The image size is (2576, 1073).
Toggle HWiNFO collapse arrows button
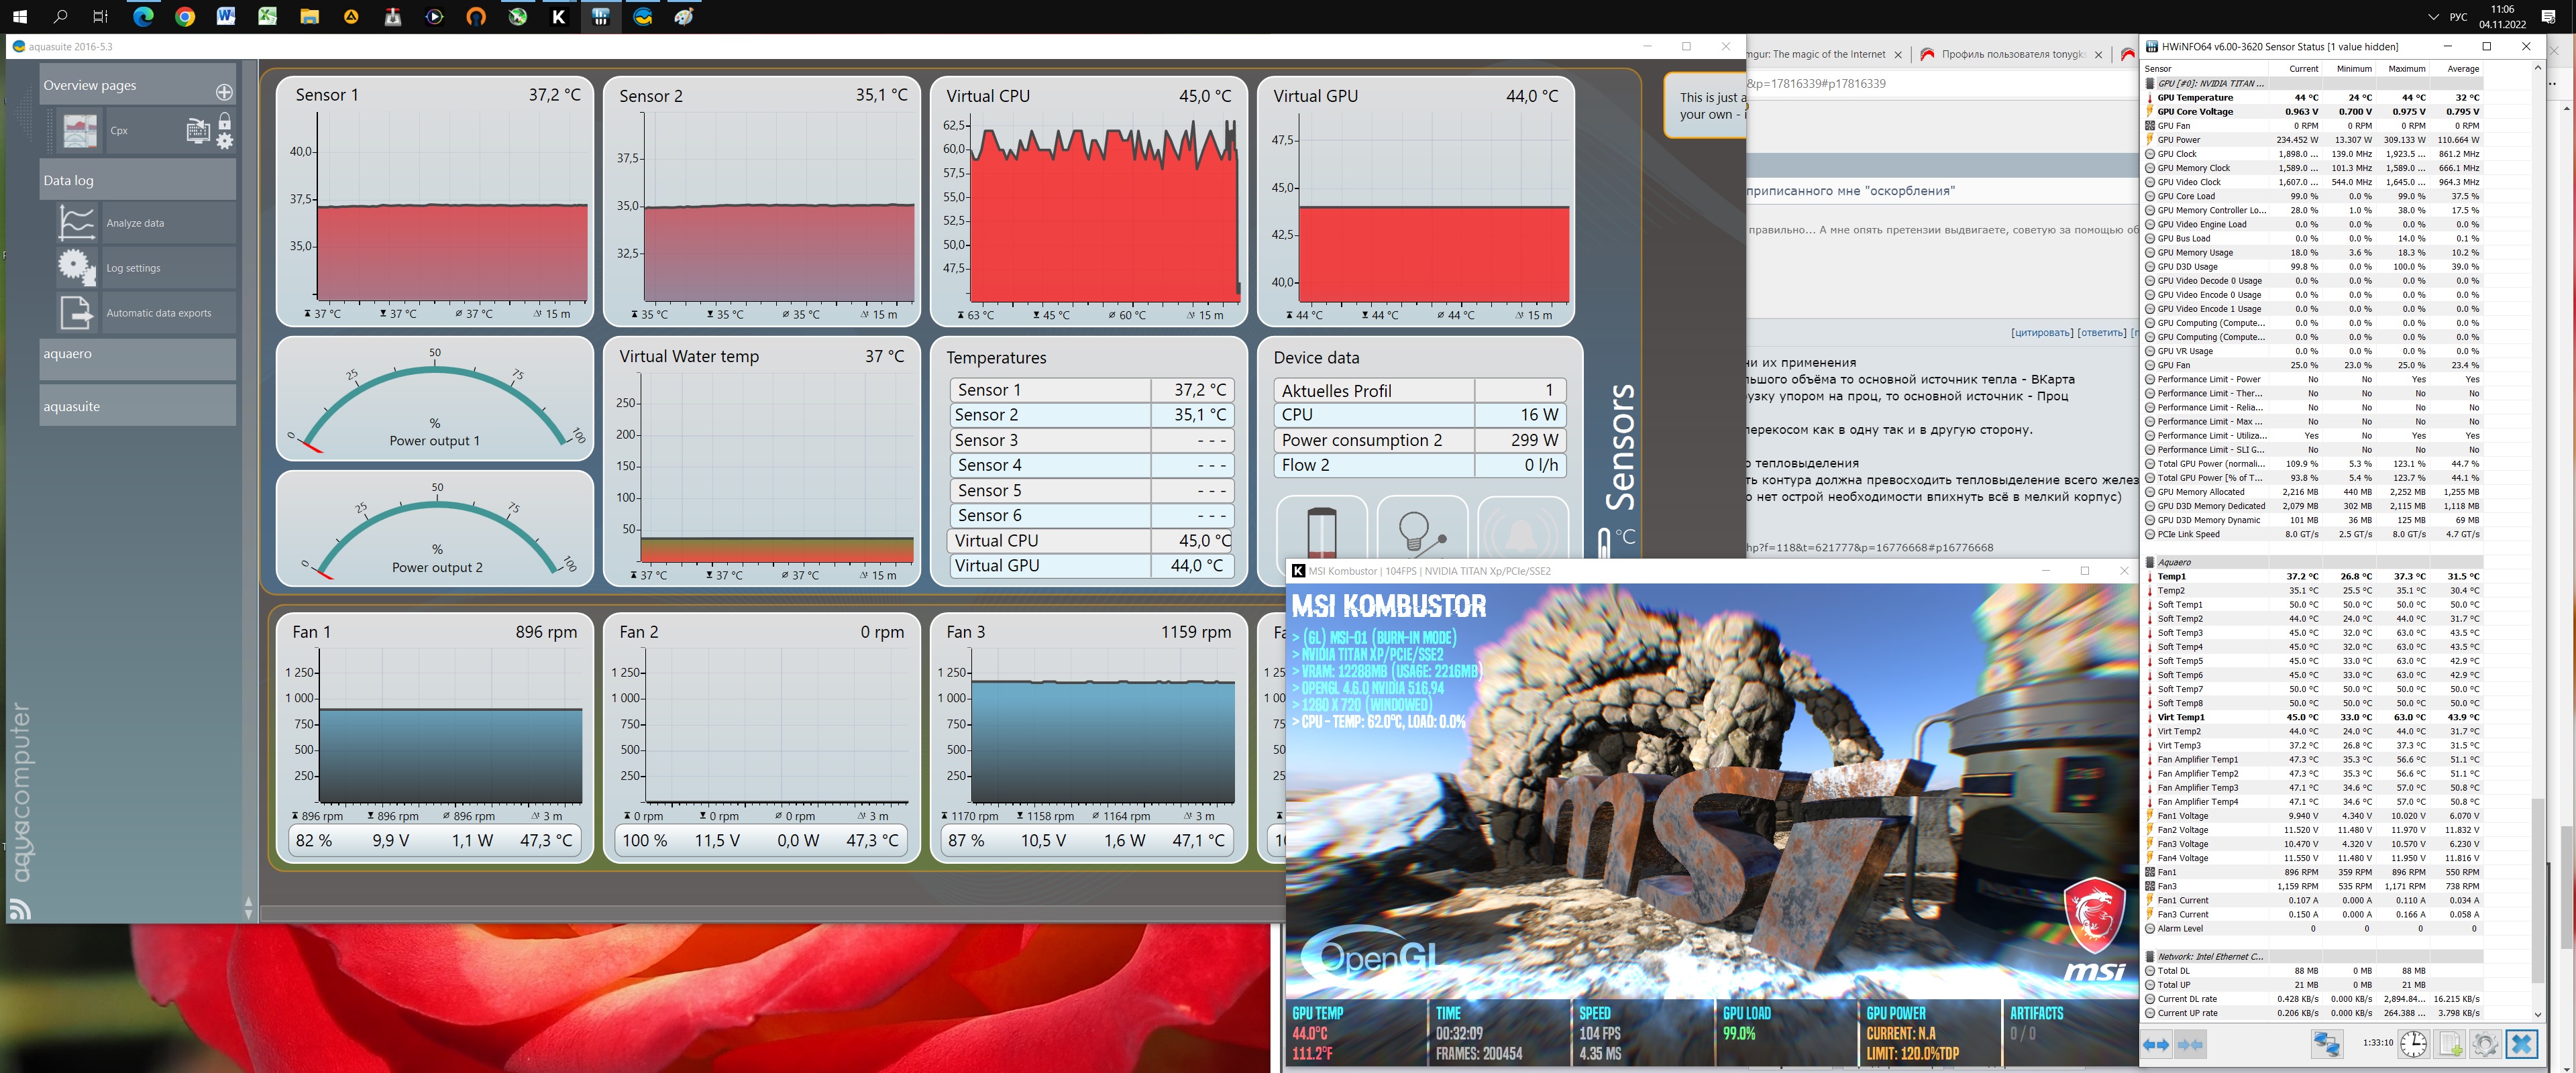[x=2190, y=1044]
